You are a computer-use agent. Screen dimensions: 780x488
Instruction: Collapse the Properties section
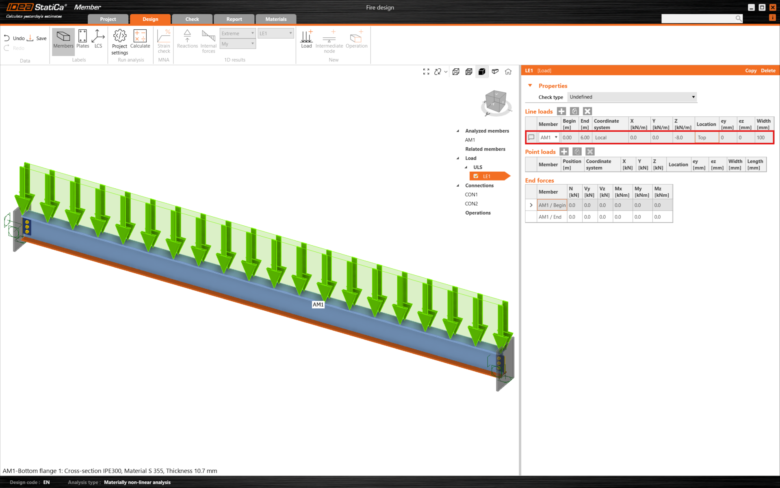(530, 86)
